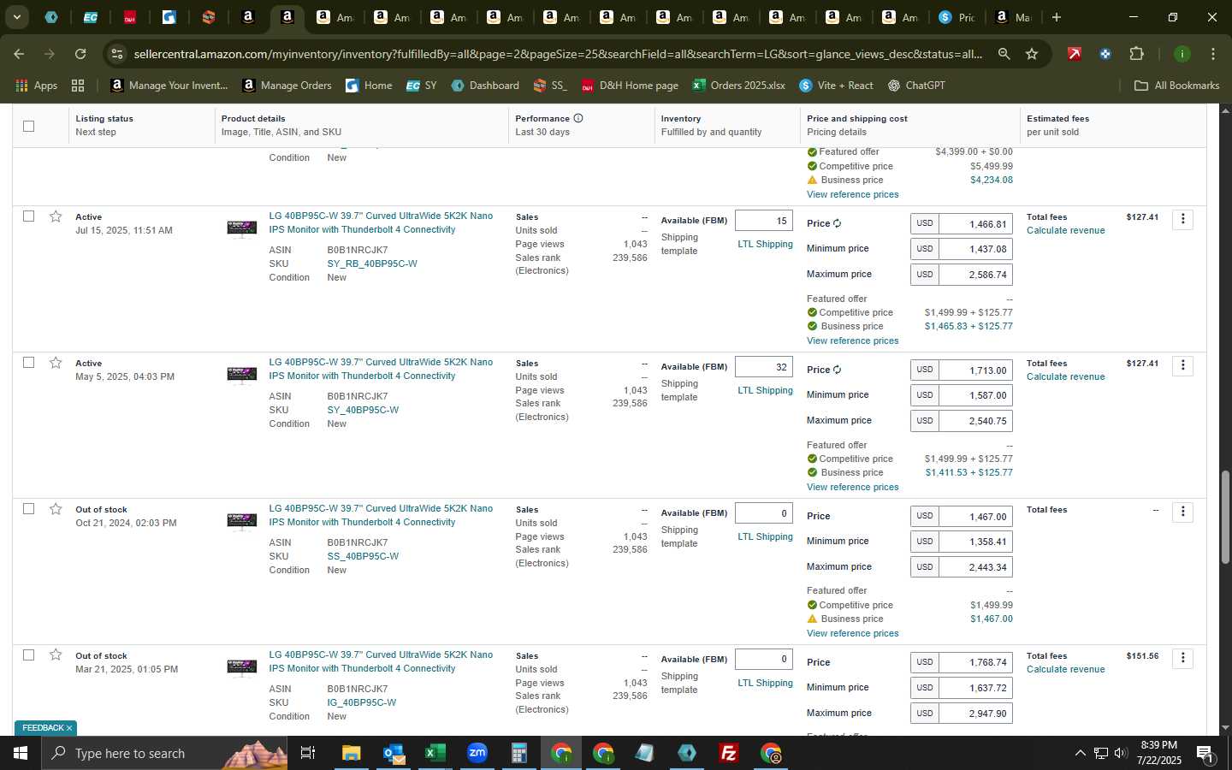Edit quantity field showing 32
The height and width of the screenshot is (770, 1232).
coord(763,367)
